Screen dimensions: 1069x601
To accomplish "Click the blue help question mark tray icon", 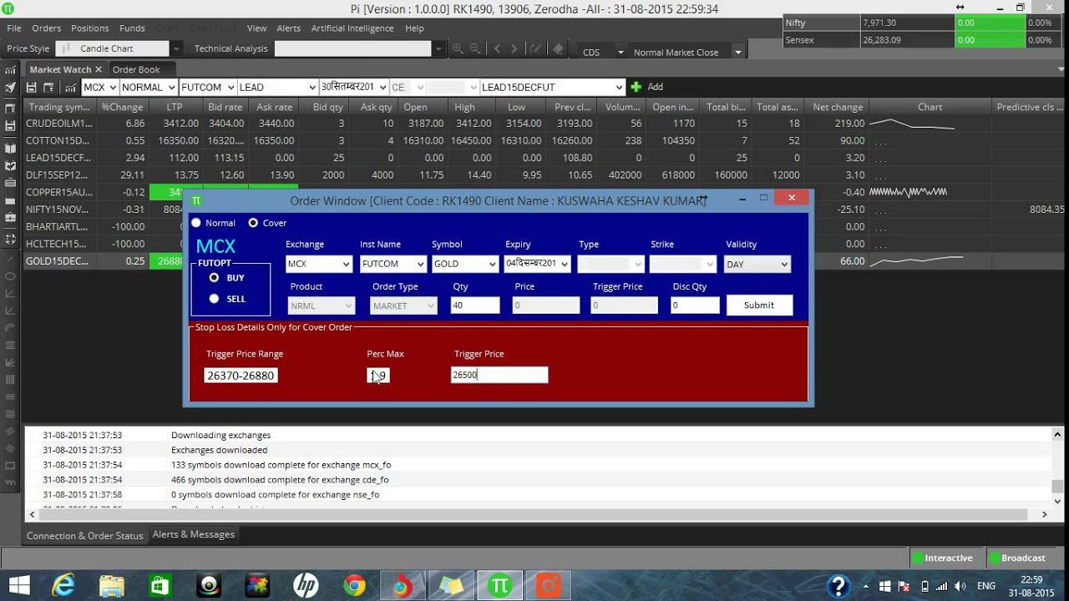I will point(838,586).
